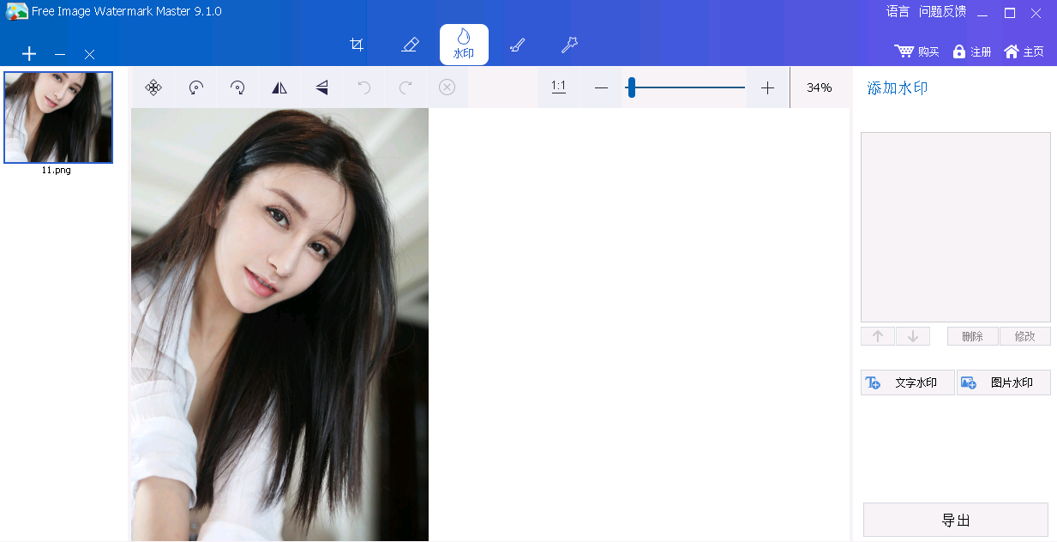Click the 11.png file name
Viewport: 1057px width, 542px height.
57,170
